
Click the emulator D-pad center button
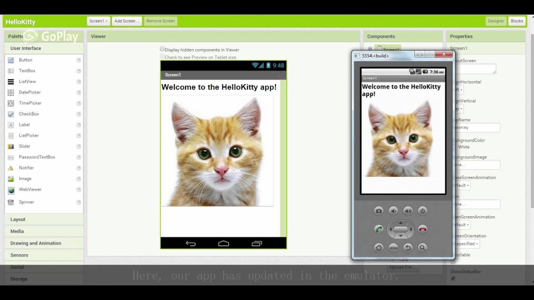click(x=400, y=229)
